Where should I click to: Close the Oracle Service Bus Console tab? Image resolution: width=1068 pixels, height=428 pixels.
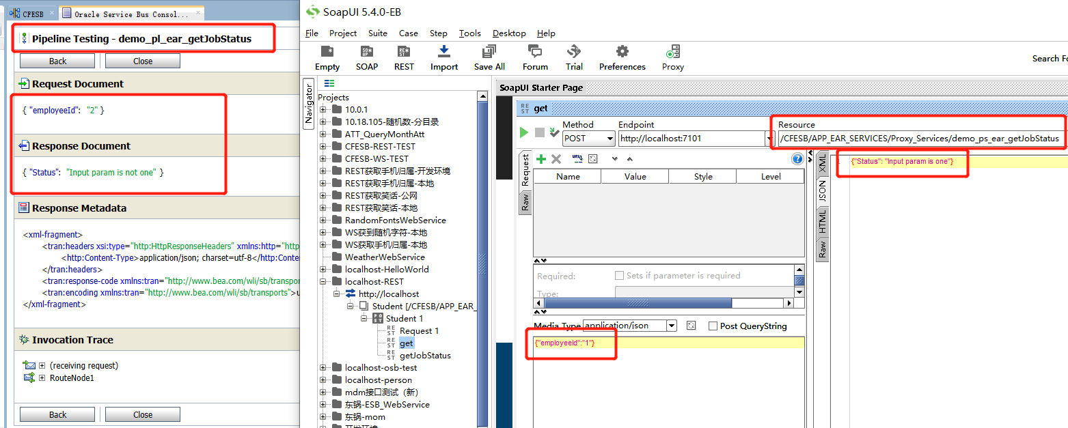coord(199,13)
